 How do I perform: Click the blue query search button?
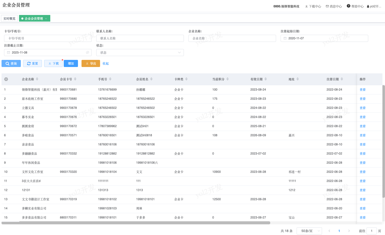[11, 63]
